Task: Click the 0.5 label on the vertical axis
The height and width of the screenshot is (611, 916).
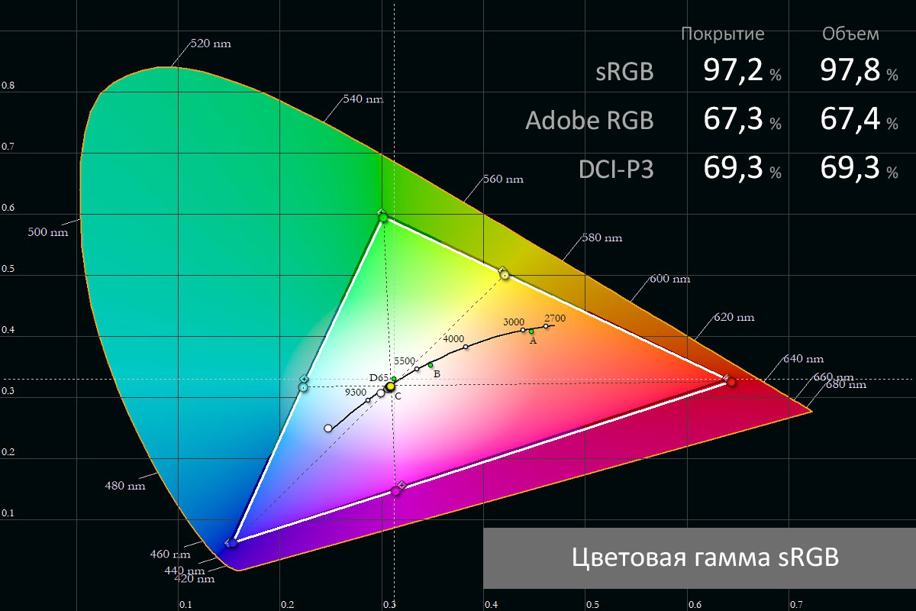Action: click(x=8, y=269)
